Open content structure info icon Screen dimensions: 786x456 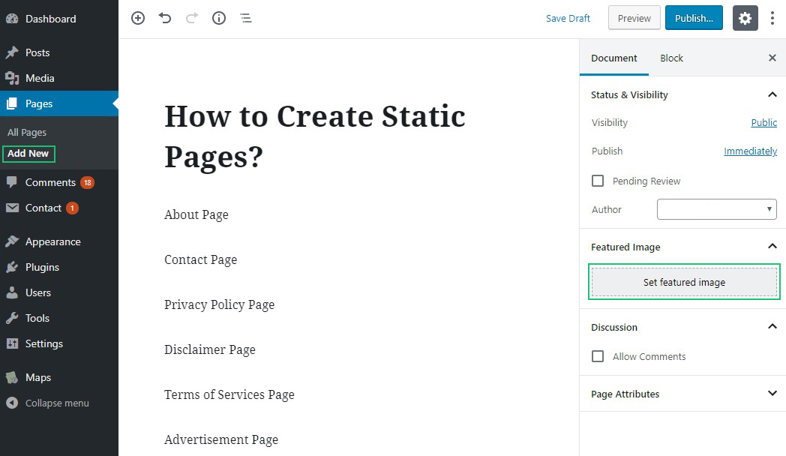tap(219, 19)
